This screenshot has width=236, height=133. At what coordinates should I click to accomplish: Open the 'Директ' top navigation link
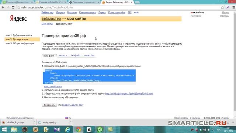click(102, 12)
